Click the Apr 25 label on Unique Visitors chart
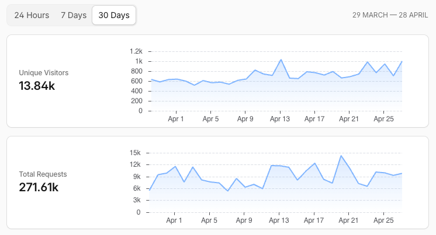 383,119
